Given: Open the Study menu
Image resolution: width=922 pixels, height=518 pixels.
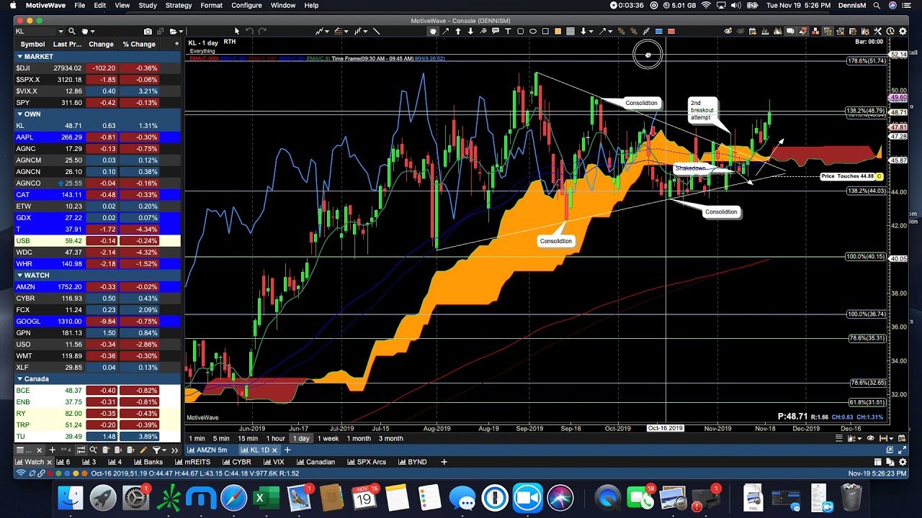Looking at the screenshot, I should (x=148, y=5).
